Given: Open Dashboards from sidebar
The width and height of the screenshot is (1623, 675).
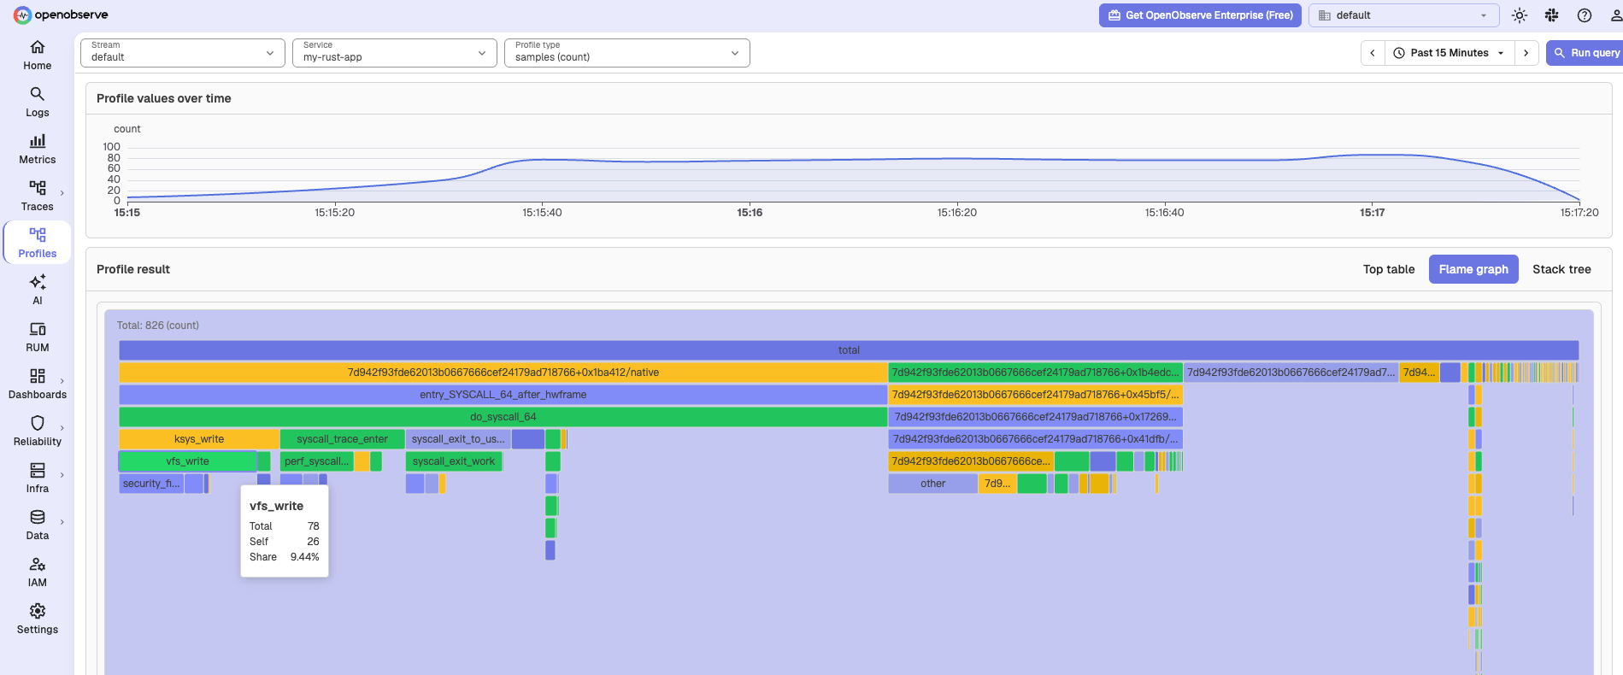Looking at the screenshot, I should 37,384.
